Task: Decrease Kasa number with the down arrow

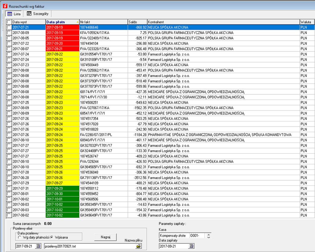Action: pyautogui.click(x=209, y=237)
